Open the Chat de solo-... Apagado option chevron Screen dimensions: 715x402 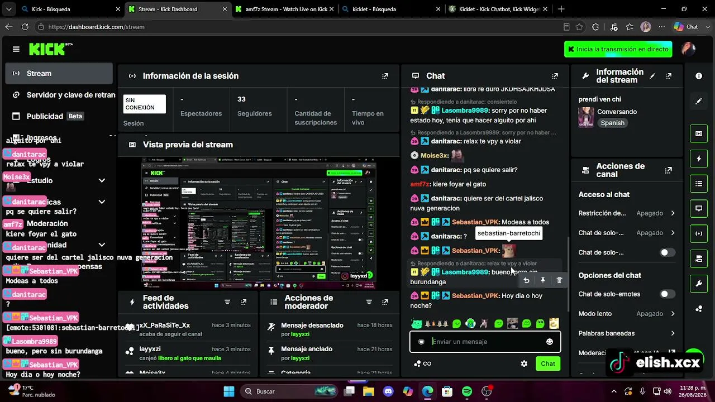point(673,233)
